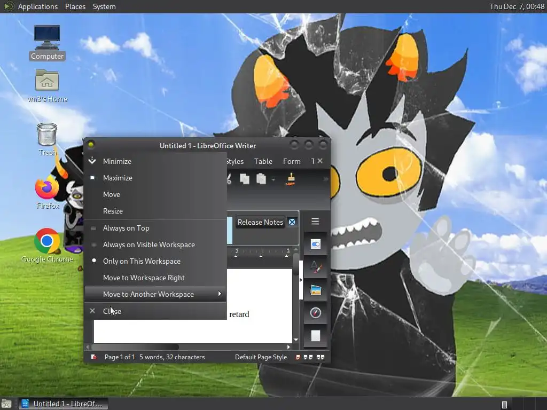
Task: Click the horizontal ruler
Action: pyautogui.click(x=260, y=252)
